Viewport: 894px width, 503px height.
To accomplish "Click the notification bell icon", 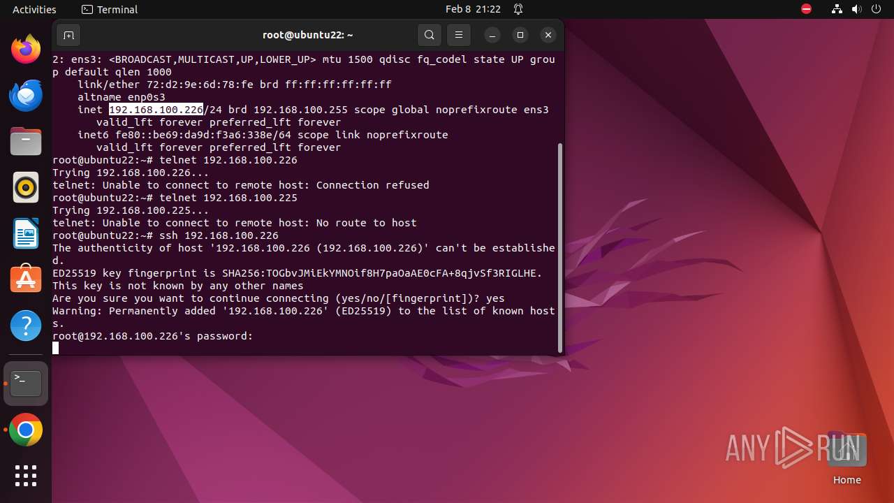I will [x=518, y=9].
